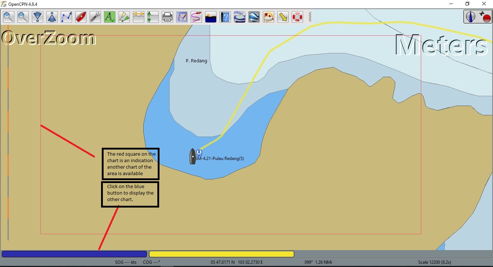Show smaller scale chart via scale-down icon

point(37,17)
